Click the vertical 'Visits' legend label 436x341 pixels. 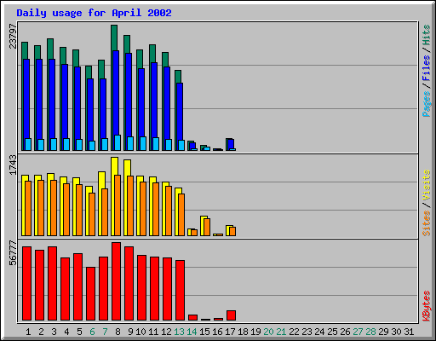click(426, 185)
